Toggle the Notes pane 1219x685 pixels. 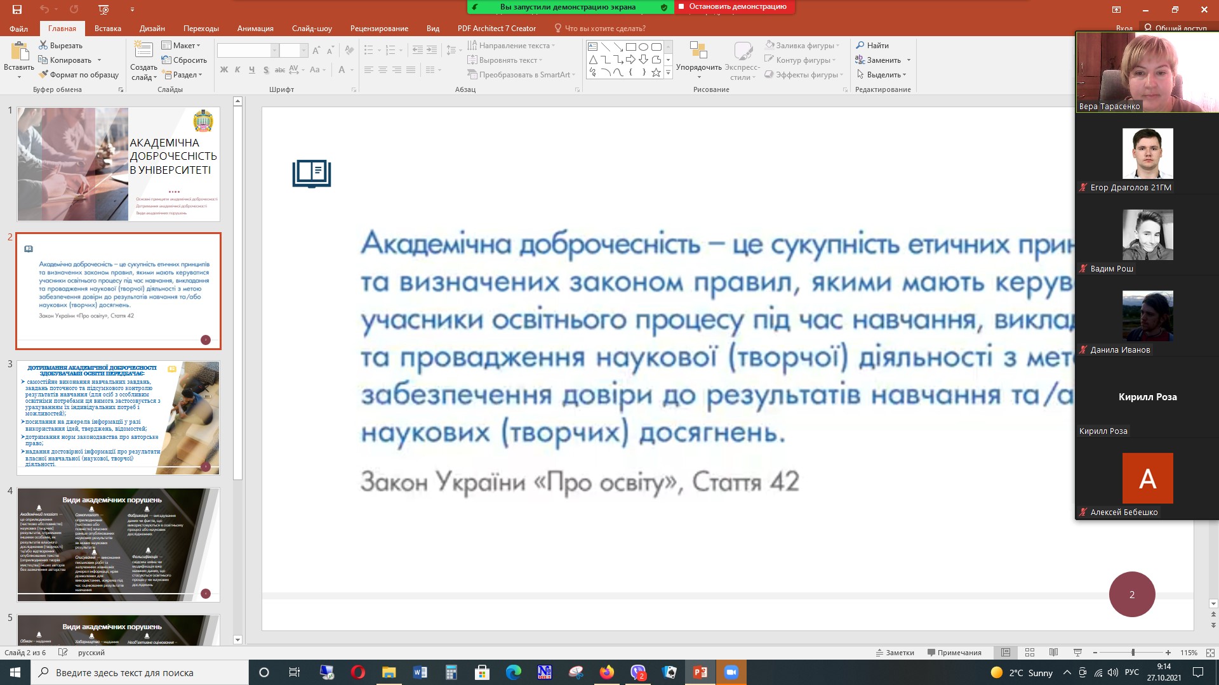coord(895,653)
